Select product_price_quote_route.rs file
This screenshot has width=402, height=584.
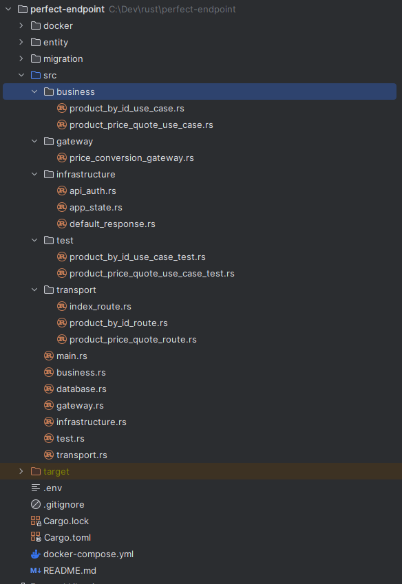tap(133, 339)
